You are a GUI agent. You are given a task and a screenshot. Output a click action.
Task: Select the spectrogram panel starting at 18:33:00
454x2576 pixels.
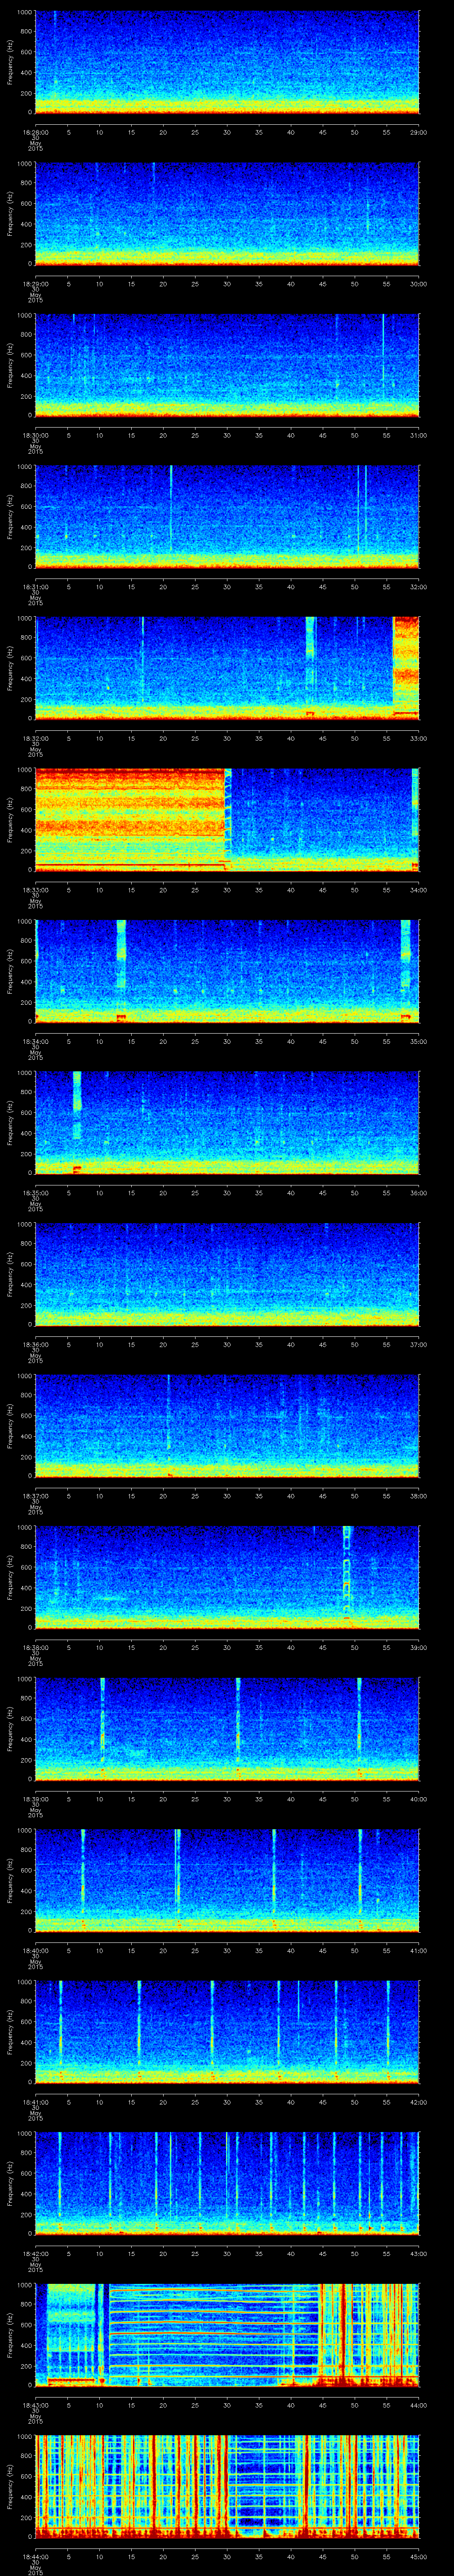point(227,818)
